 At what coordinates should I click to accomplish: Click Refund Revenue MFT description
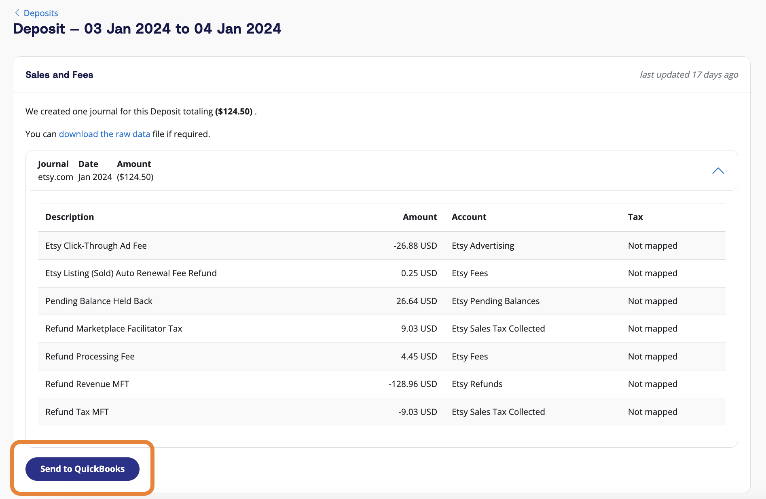87,384
